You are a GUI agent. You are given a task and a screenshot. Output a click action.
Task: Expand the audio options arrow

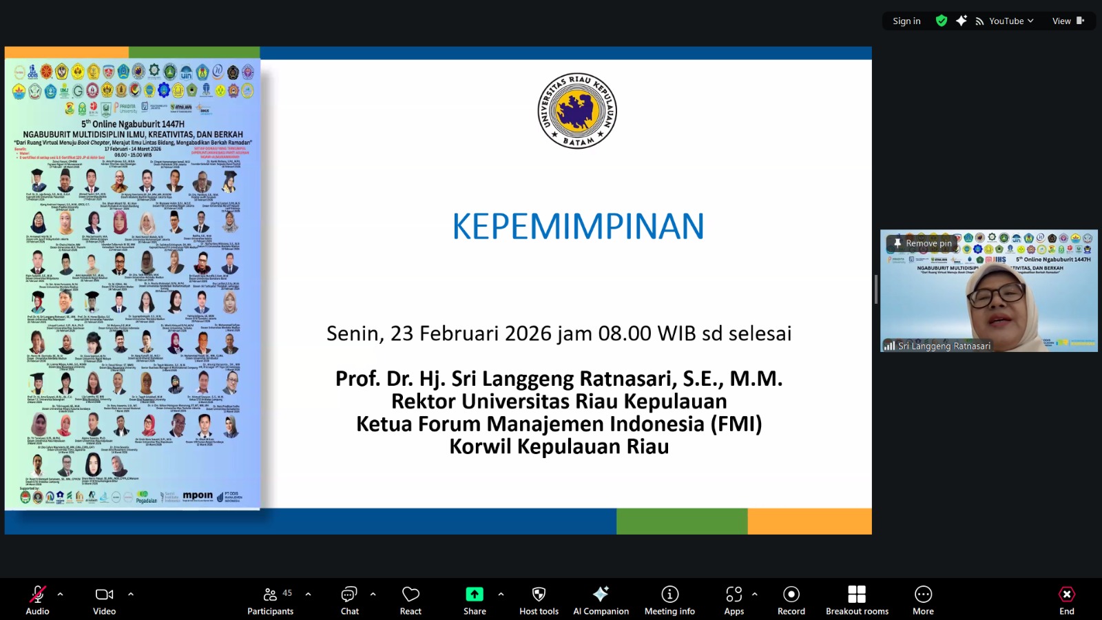click(61, 594)
